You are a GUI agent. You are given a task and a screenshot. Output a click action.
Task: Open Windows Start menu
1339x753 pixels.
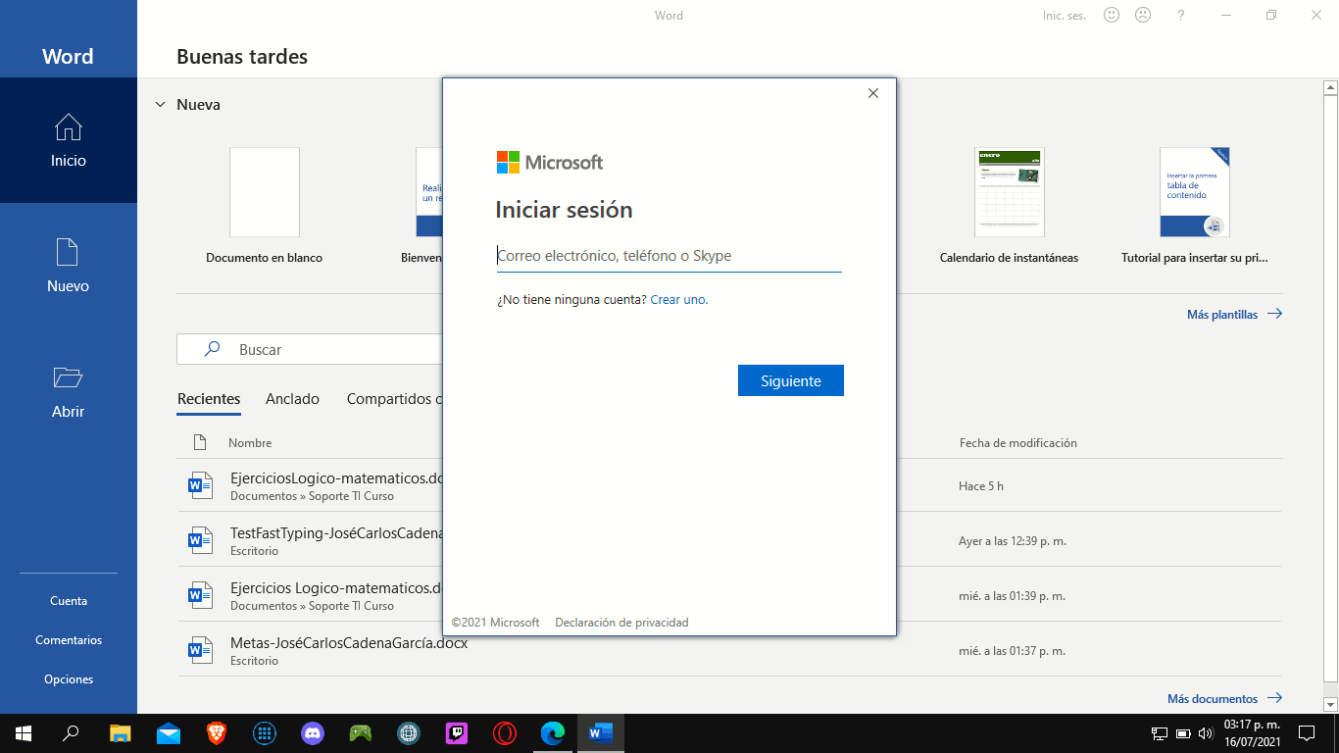click(23, 733)
